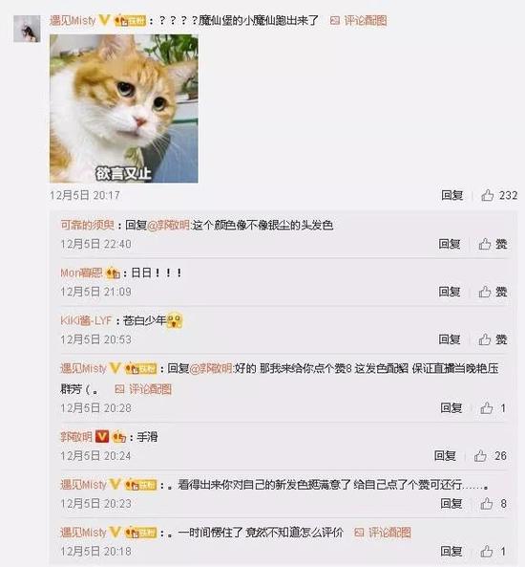The height and width of the screenshot is (567, 525).
Task: Reply to the main comment at 20:17
Action: click(x=452, y=195)
